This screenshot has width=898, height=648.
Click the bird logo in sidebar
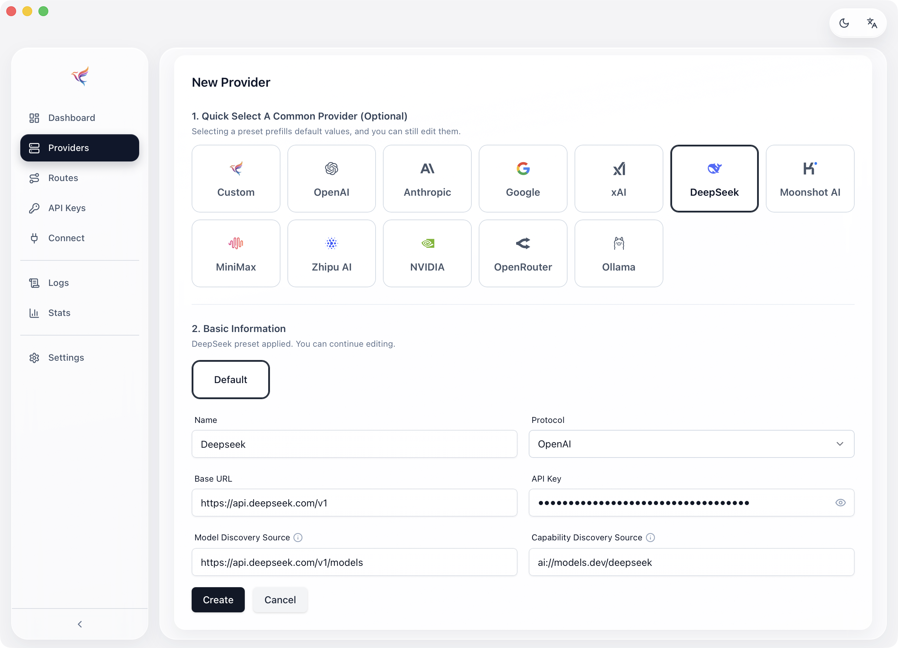80,76
